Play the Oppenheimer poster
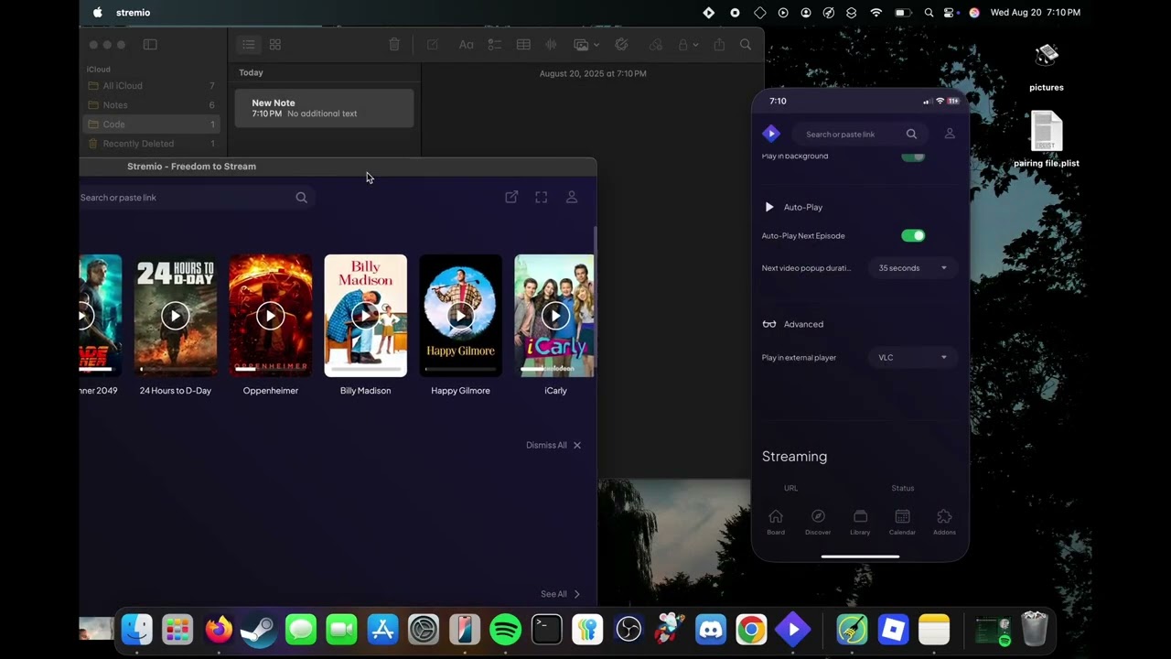 (270, 316)
